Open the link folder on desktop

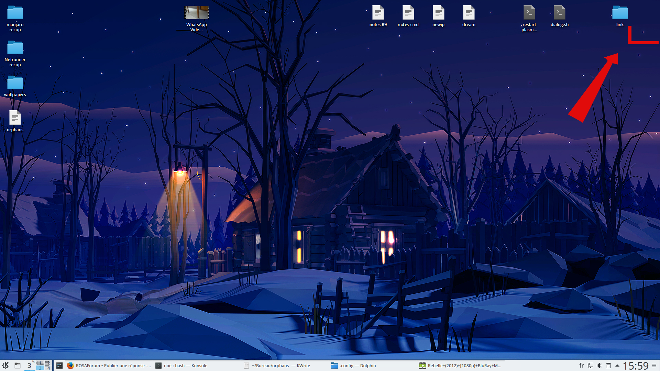coord(620,13)
